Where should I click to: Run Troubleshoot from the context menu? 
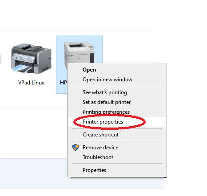coord(98,157)
